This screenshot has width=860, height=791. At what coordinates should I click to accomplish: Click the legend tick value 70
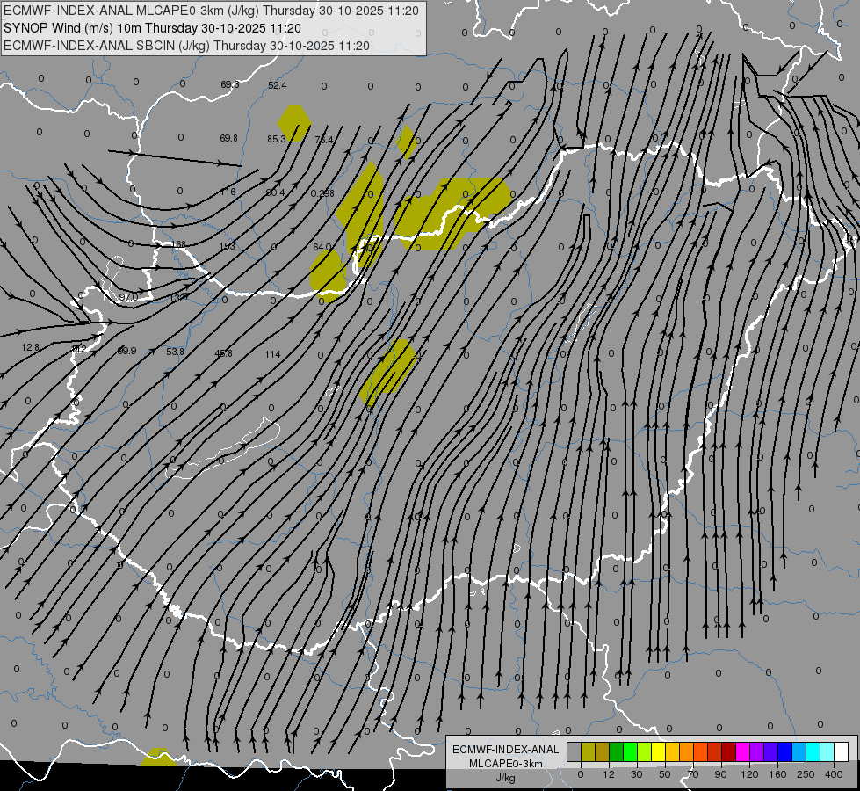693,774
